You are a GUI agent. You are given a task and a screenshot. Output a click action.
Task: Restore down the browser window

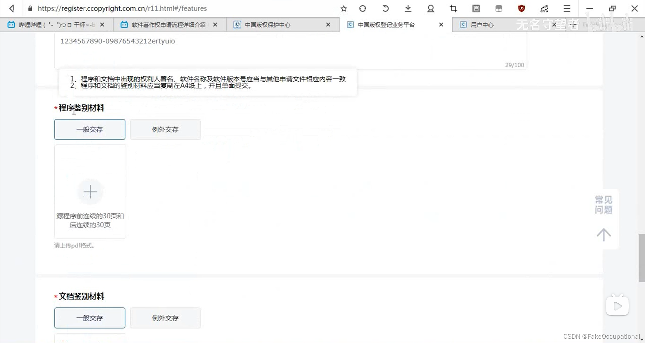(612, 8)
